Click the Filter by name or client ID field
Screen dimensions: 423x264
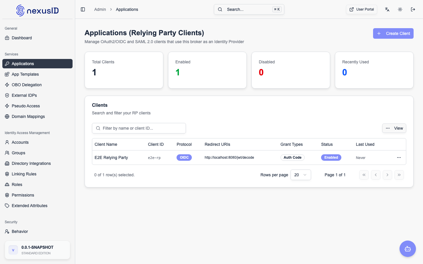[x=139, y=128]
